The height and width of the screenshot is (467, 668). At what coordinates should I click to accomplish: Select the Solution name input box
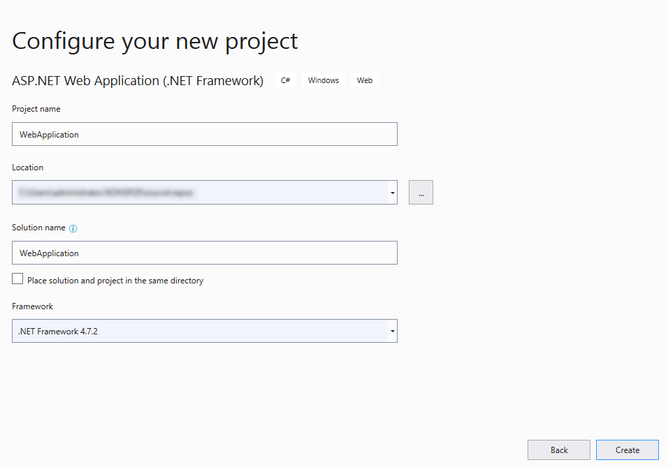point(204,253)
